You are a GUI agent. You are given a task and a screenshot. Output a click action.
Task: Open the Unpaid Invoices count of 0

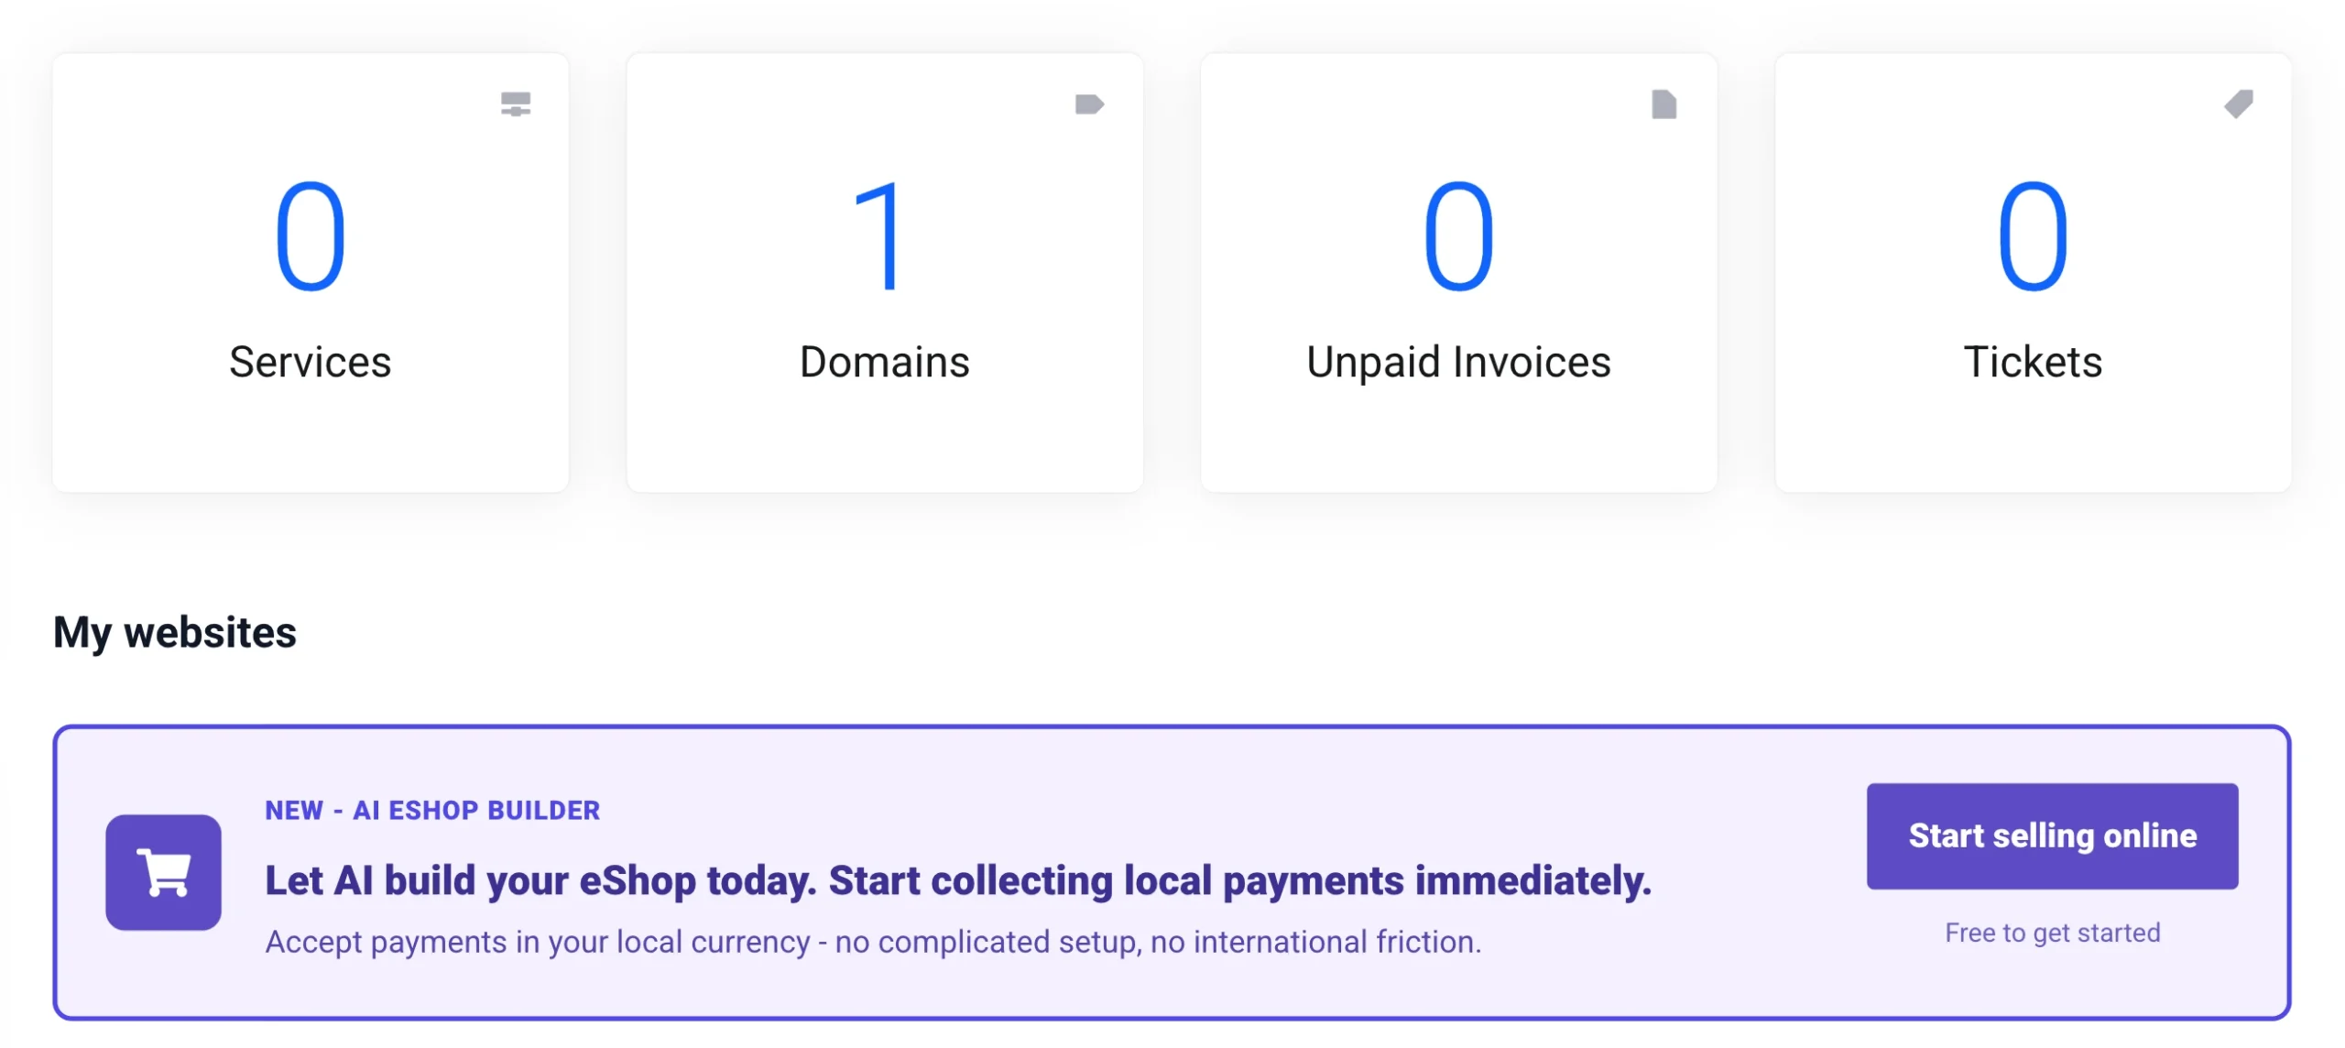1458,235
